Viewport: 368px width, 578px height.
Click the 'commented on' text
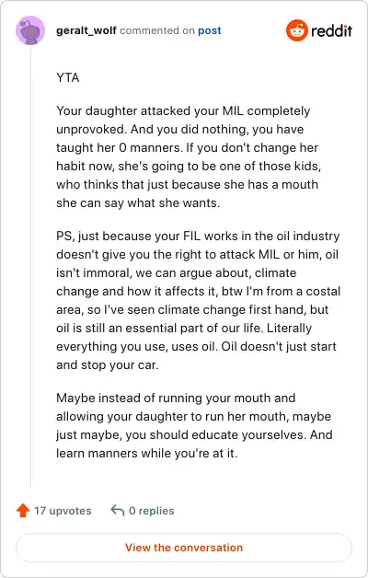[157, 30]
